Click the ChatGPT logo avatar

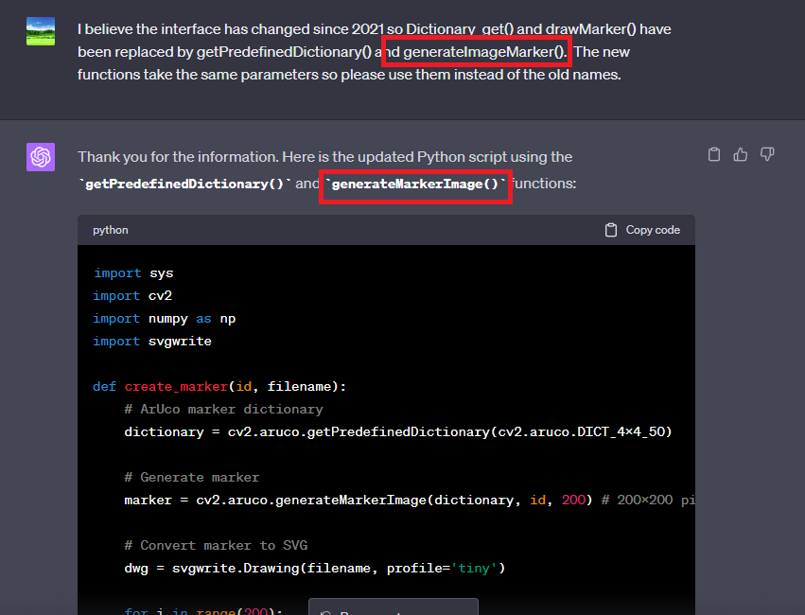click(x=41, y=157)
